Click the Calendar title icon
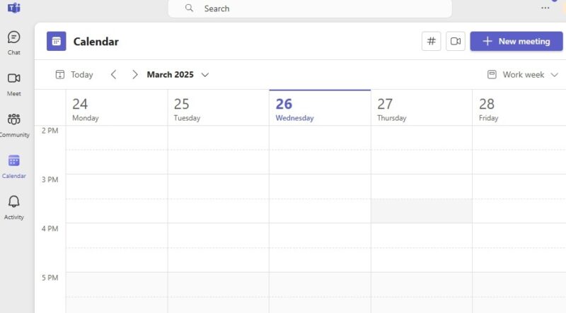566x313 pixels. [x=57, y=41]
